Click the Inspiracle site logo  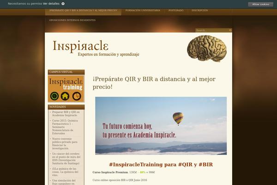pos(80,46)
